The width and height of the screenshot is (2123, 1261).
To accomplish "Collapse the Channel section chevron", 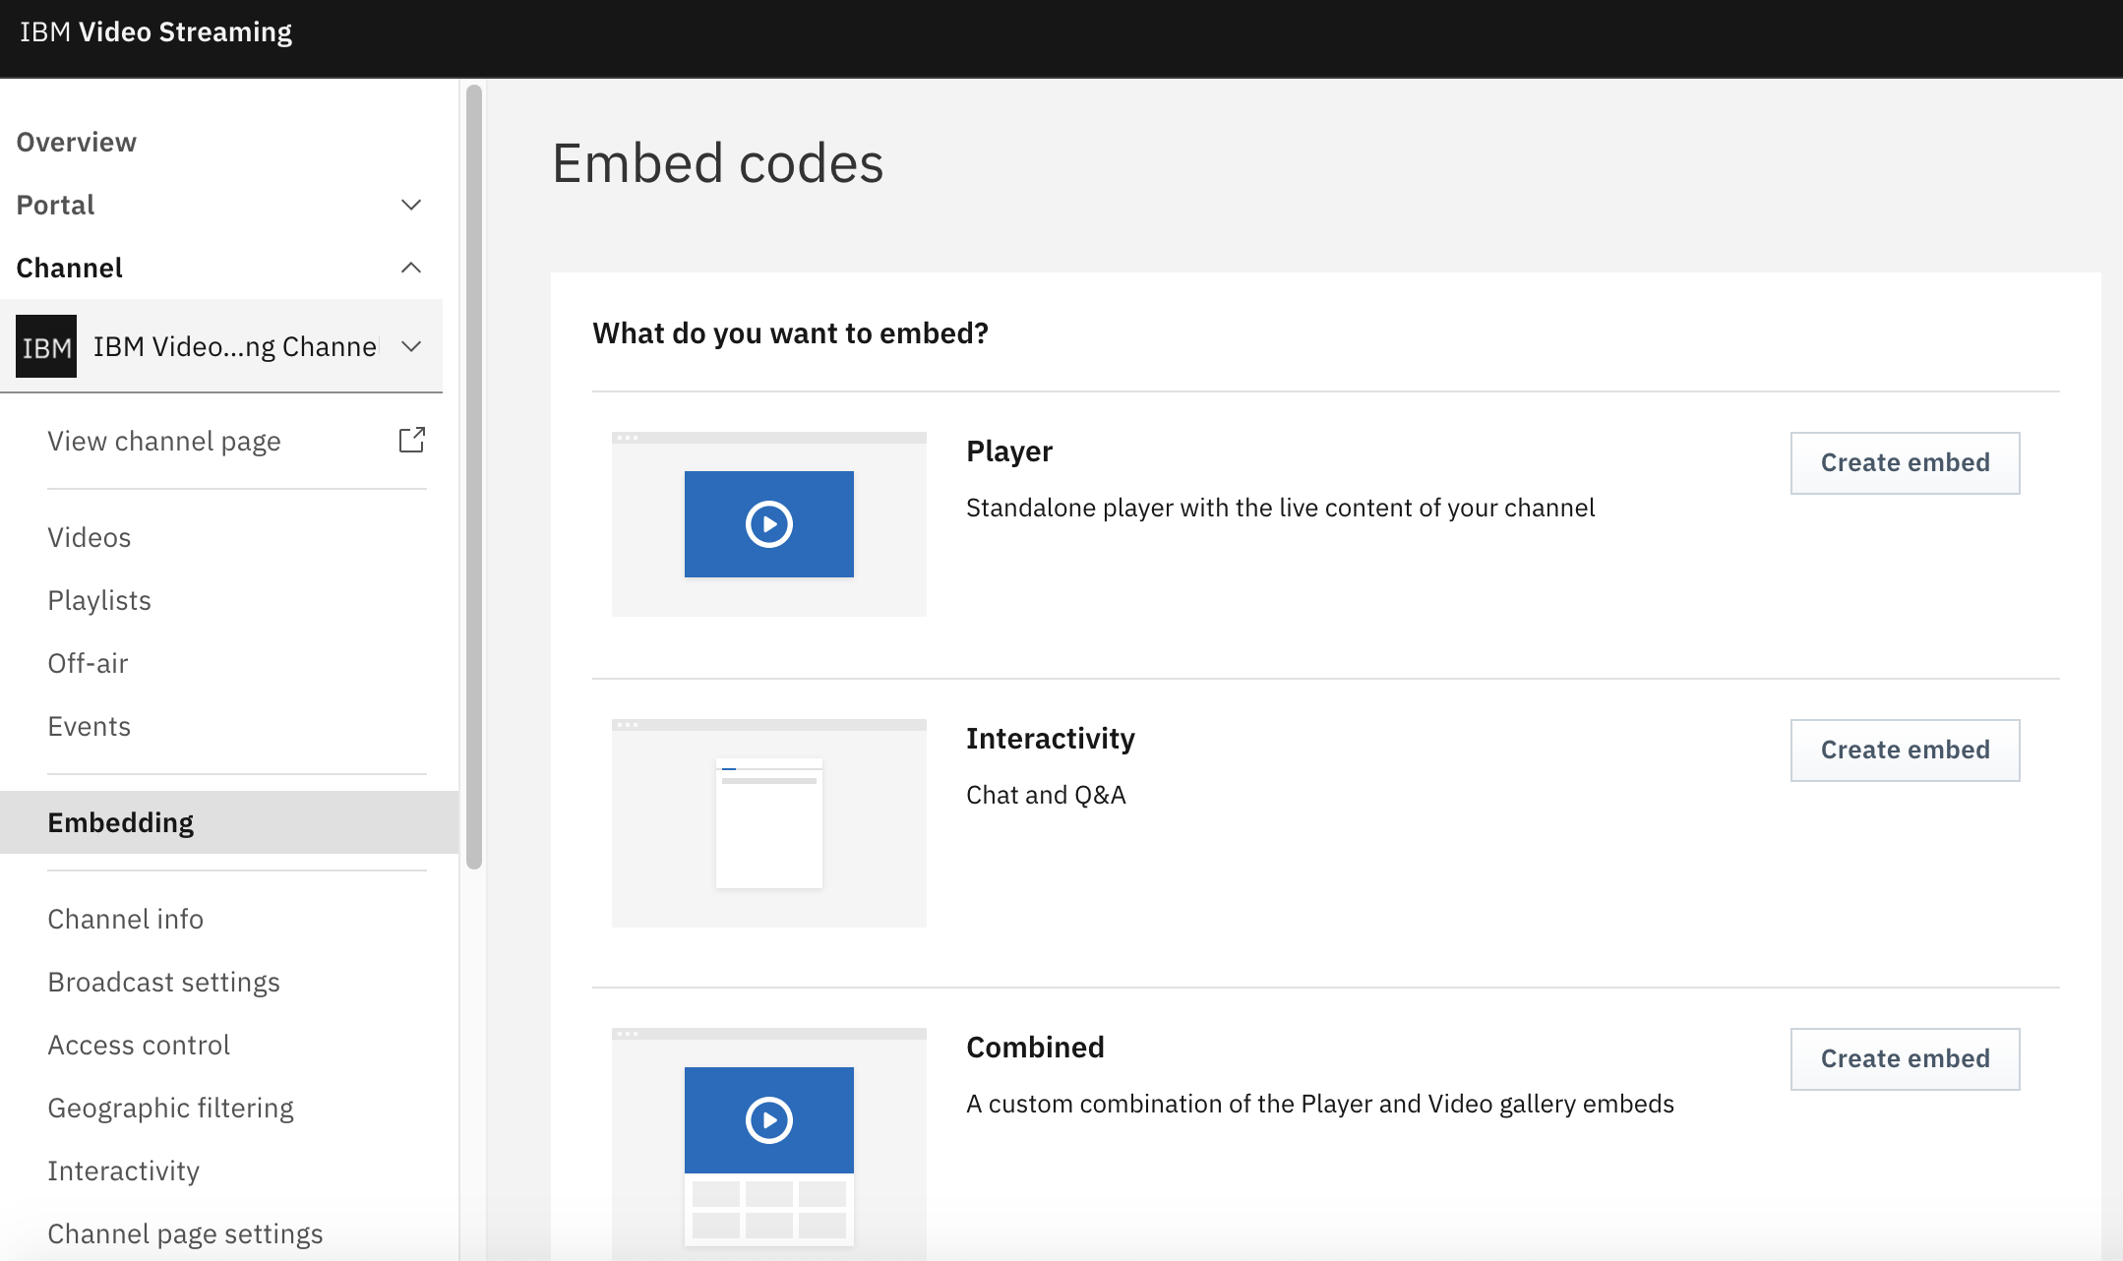I will coord(411,268).
